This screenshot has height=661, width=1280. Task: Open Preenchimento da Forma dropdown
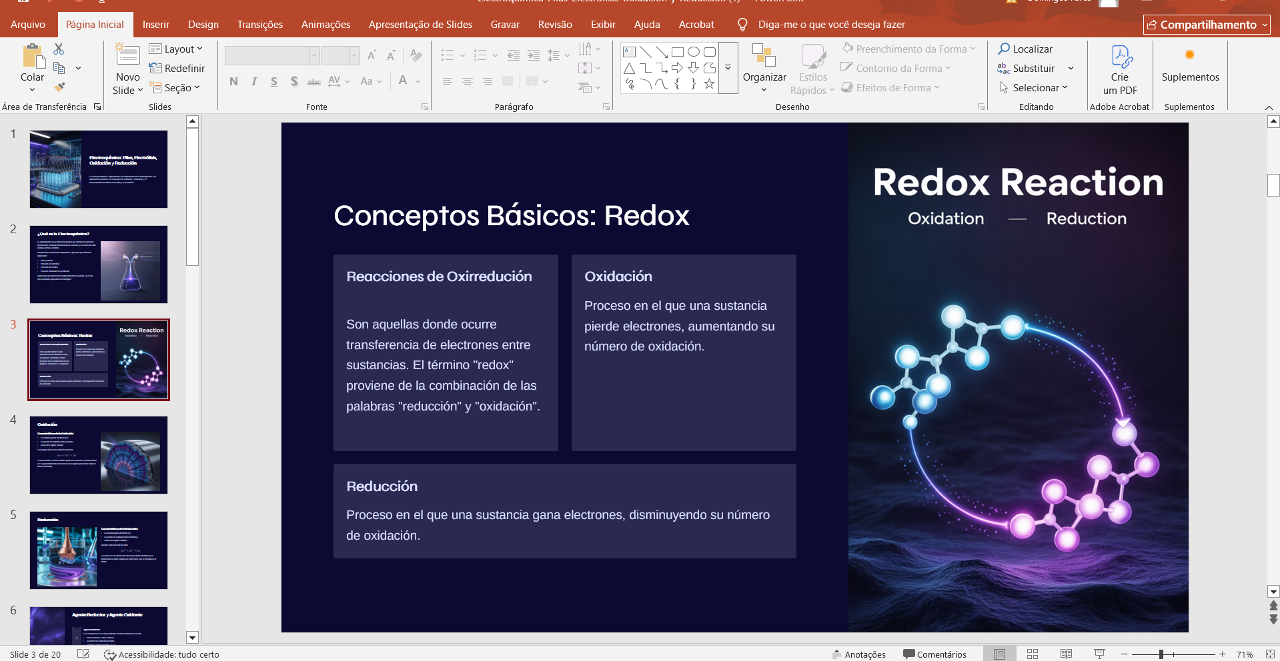tap(908, 49)
